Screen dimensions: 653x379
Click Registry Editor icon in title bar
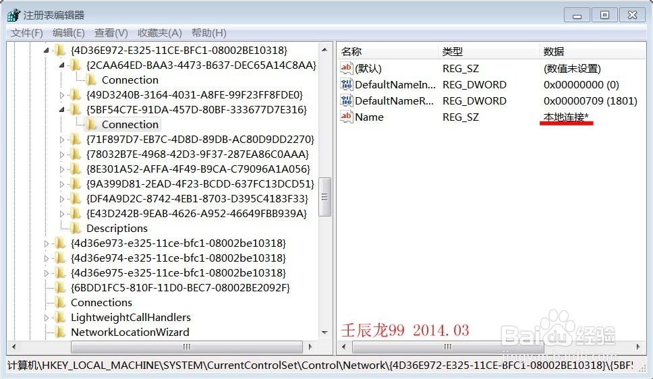click(x=13, y=15)
